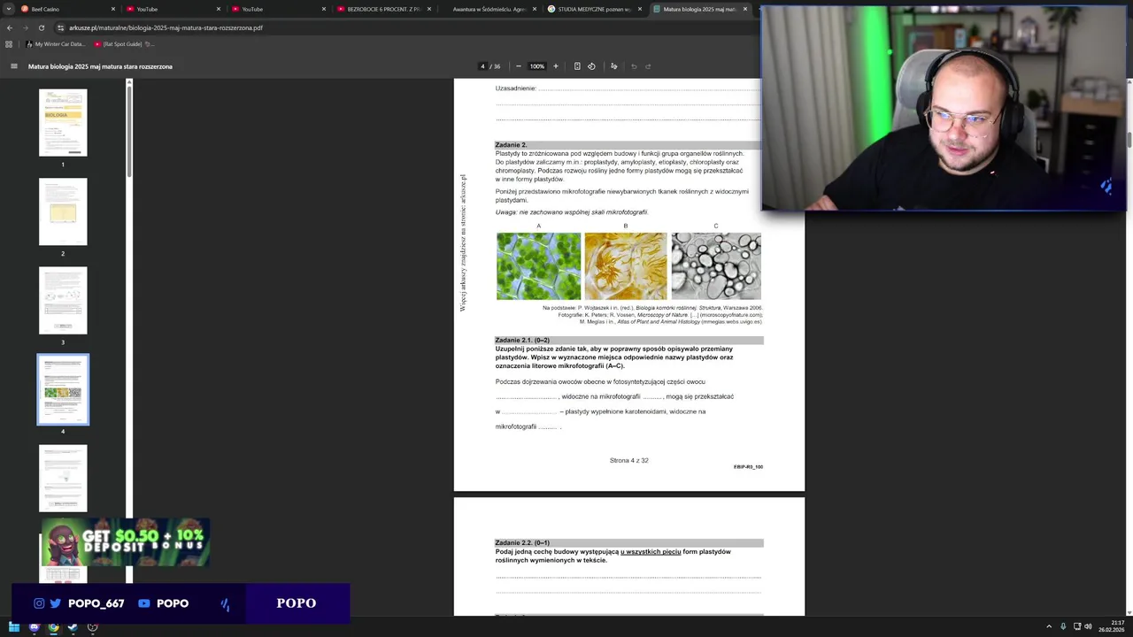Click the undo arrow in PDF toolbar
1133x637 pixels.
click(x=634, y=66)
